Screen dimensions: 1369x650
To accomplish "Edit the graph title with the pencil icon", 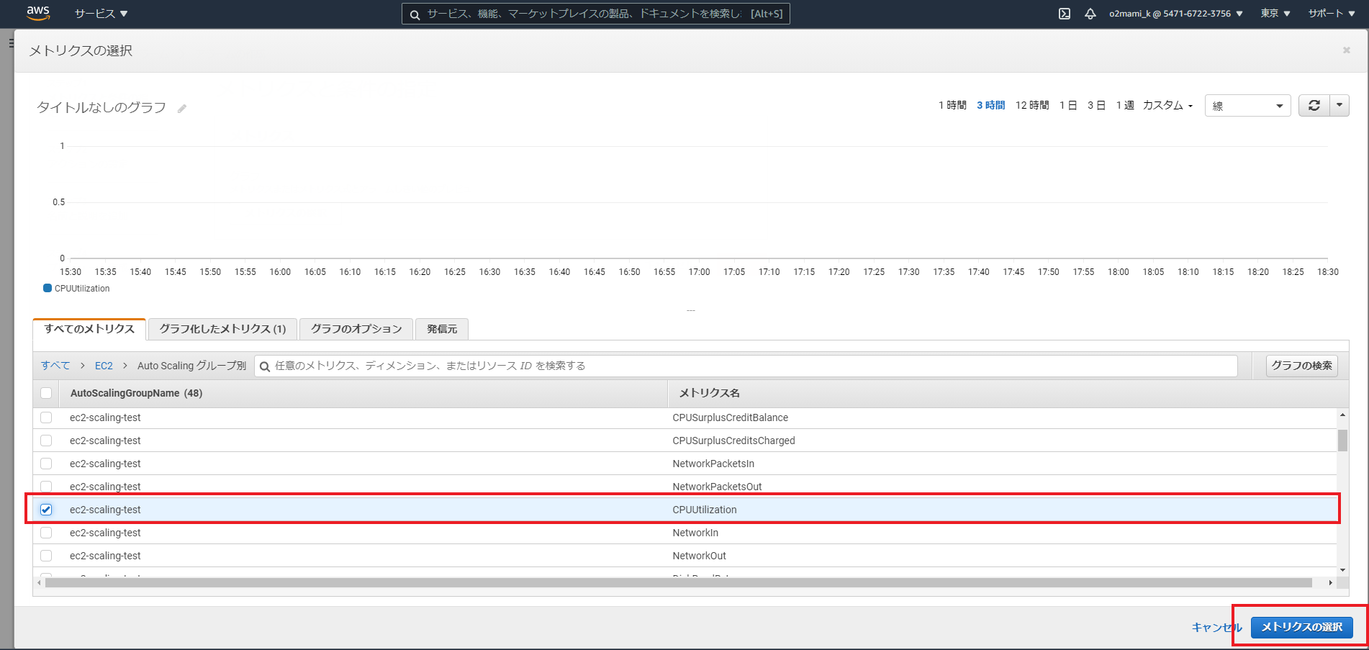I will pyautogui.click(x=182, y=109).
